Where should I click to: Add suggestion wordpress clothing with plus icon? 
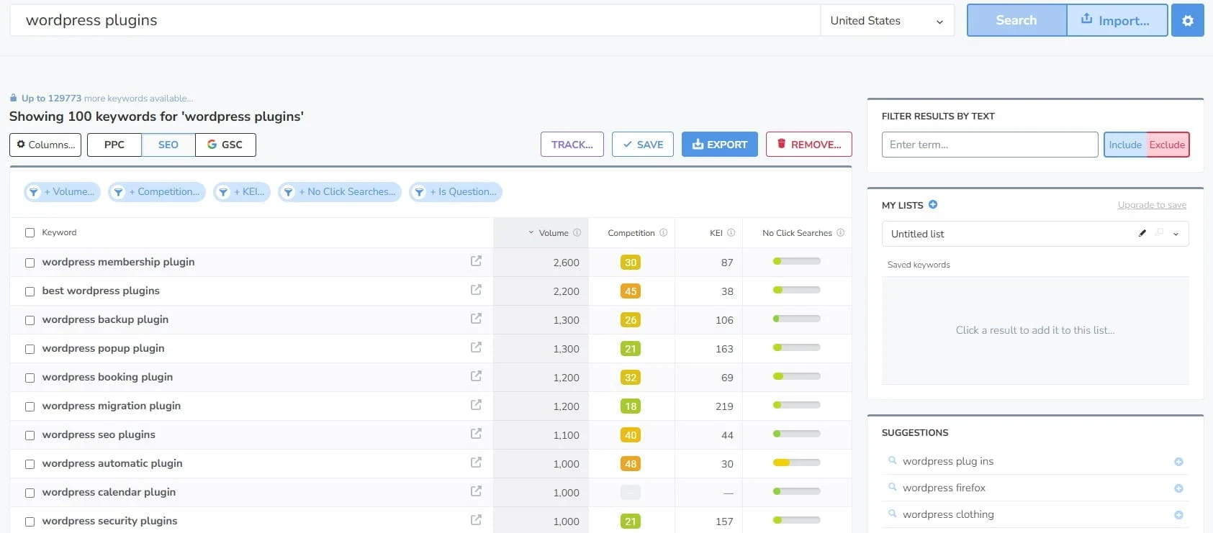[1178, 515]
